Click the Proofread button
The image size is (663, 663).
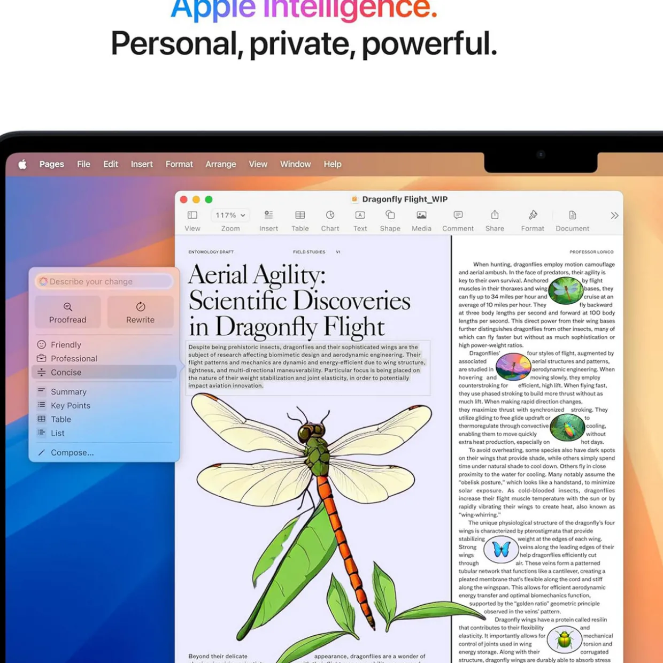pos(68,312)
